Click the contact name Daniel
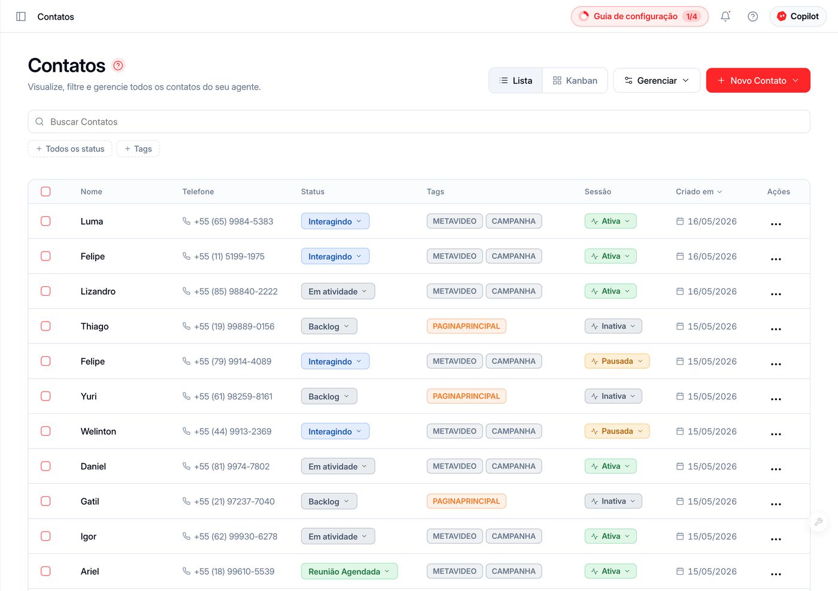Image resolution: width=838 pixels, height=591 pixels. [x=93, y=466]
